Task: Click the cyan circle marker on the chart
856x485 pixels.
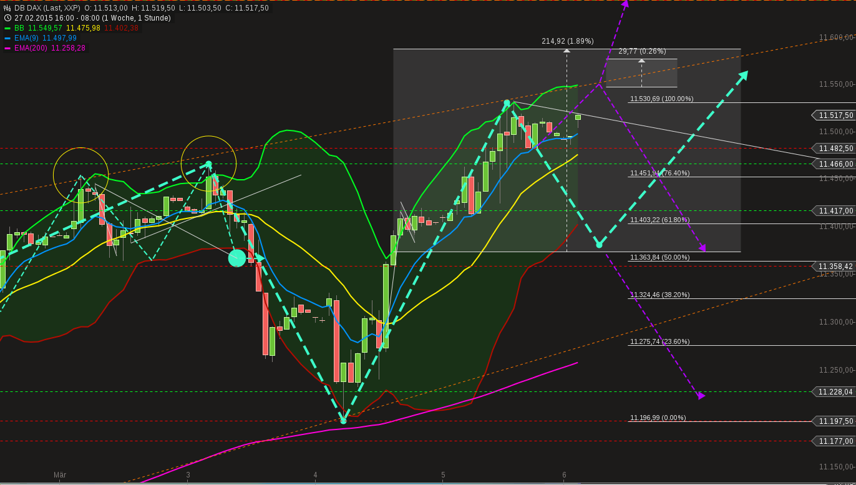Action: coord(237,258)
